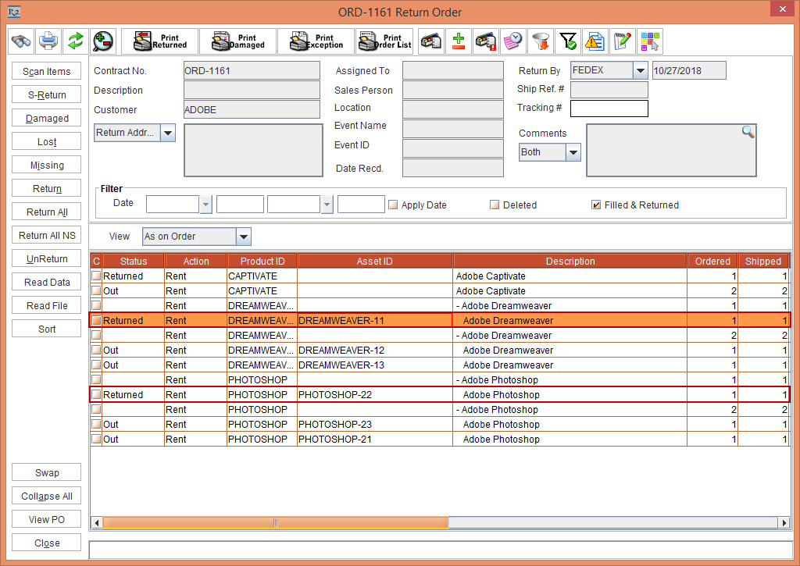800x566 pixels.
Task: Toggle the Deleted filter checkbox
Action: pyautogui.click(x=495, y=205)
